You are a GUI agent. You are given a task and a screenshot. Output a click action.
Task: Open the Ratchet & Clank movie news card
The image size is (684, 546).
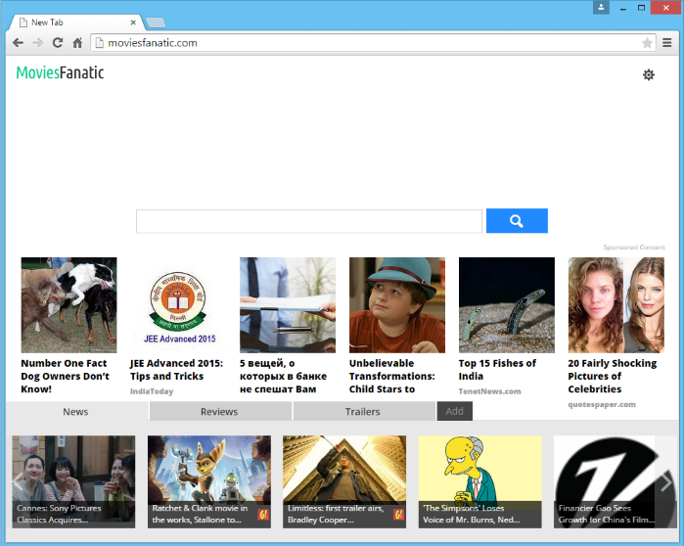(209, 481)
